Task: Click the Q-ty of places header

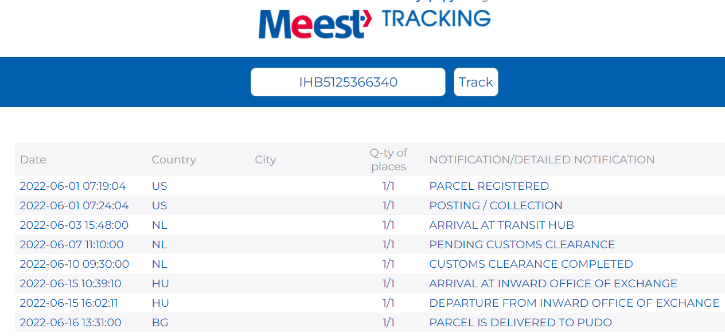Action: point(388,160)
